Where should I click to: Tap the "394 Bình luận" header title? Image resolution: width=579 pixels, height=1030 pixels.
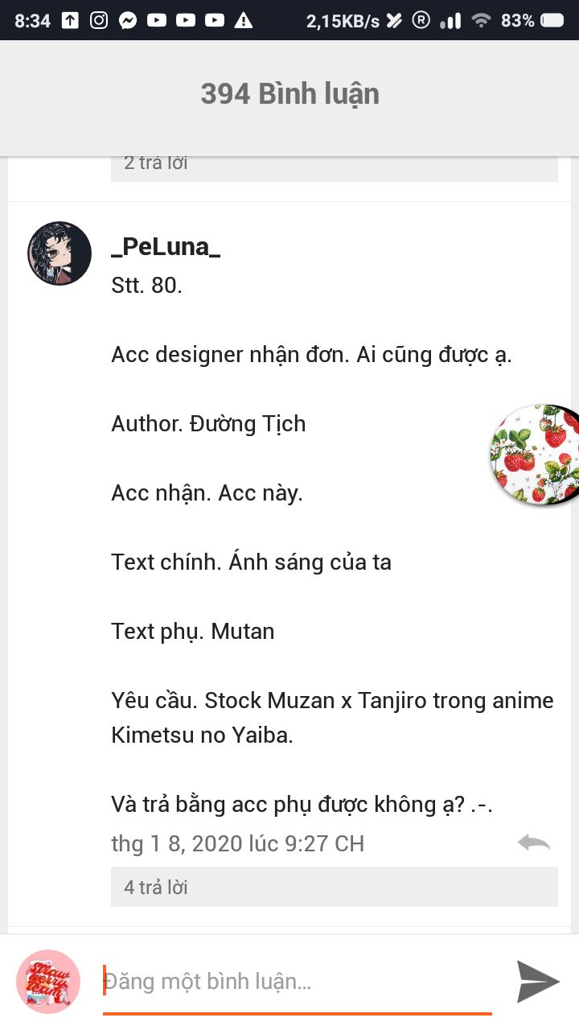click(x=289, y=94)
